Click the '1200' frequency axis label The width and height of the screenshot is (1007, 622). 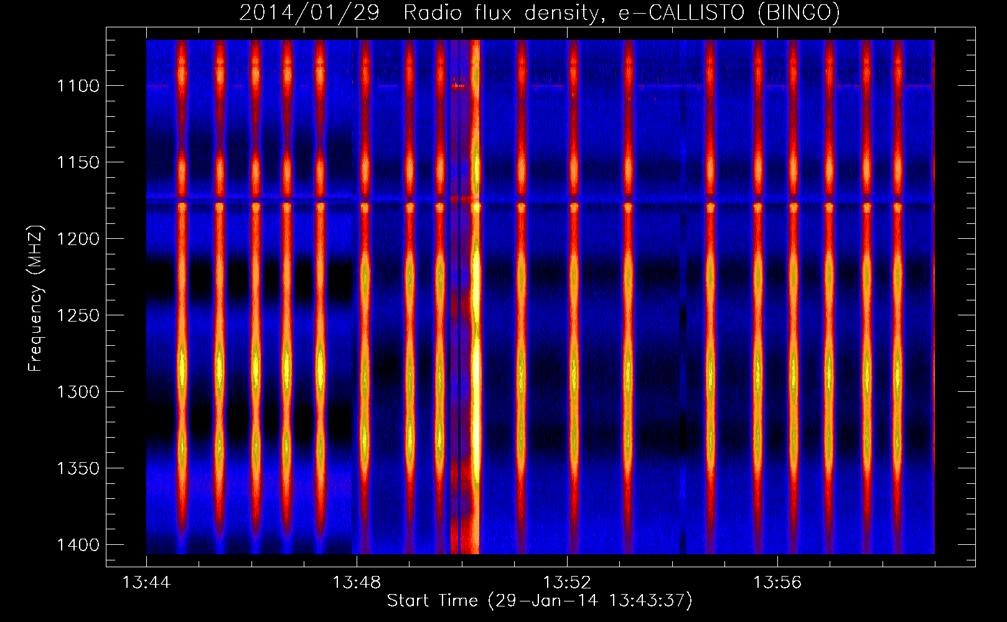tap(78, 239)
